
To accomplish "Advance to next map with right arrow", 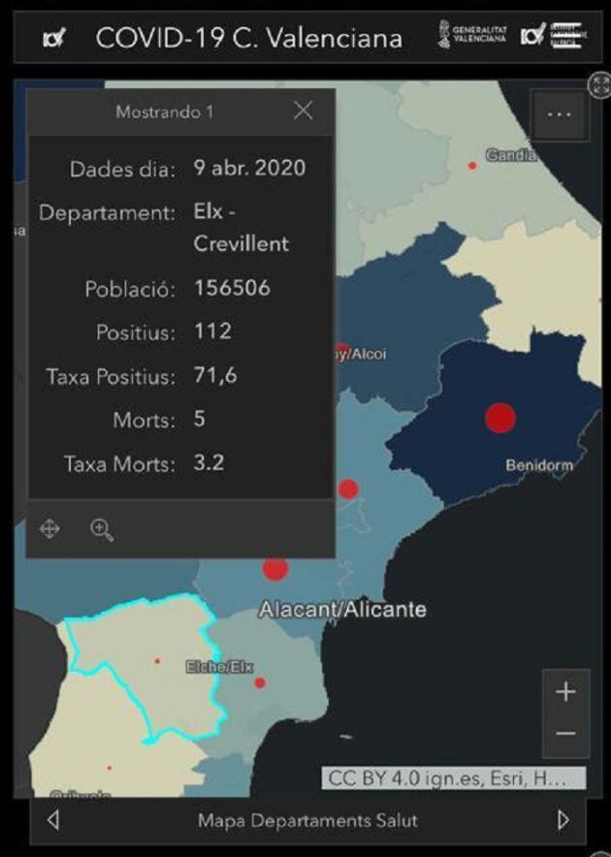I will click(563, 820).
